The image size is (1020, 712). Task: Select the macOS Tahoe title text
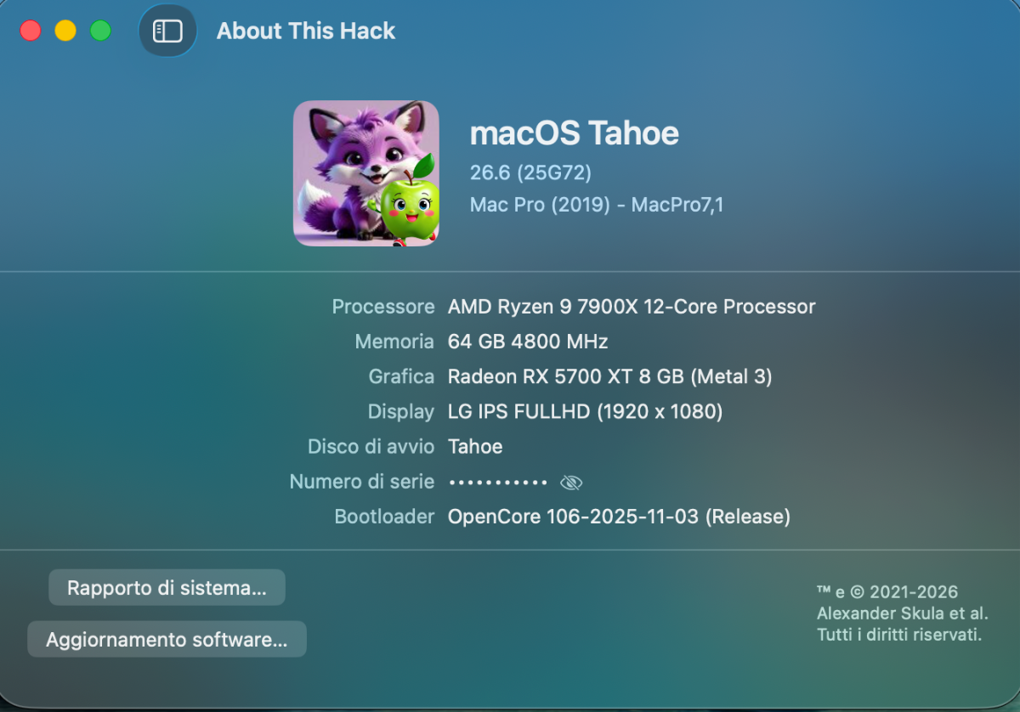pos(575,133)
